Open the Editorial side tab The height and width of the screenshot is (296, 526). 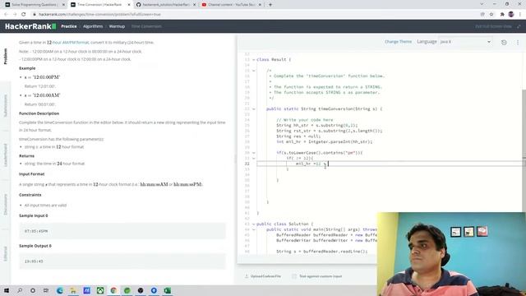5,254
